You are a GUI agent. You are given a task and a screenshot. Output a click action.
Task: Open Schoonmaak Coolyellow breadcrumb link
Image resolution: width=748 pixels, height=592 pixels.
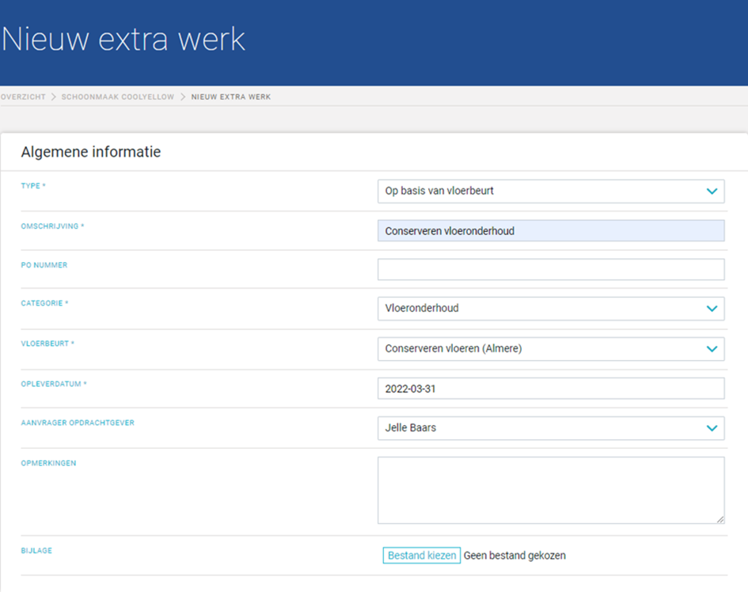coord(118,97)
